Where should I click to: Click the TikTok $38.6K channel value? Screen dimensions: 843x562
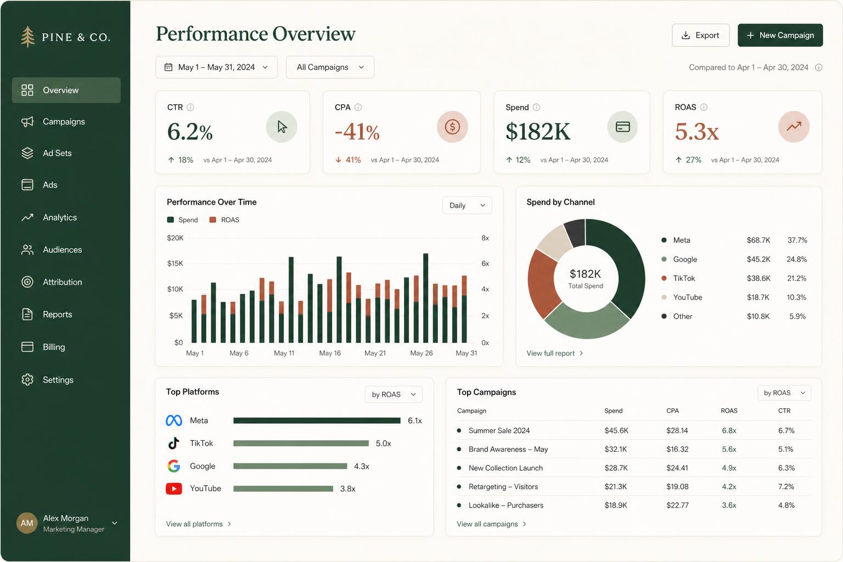click(758, 278)
